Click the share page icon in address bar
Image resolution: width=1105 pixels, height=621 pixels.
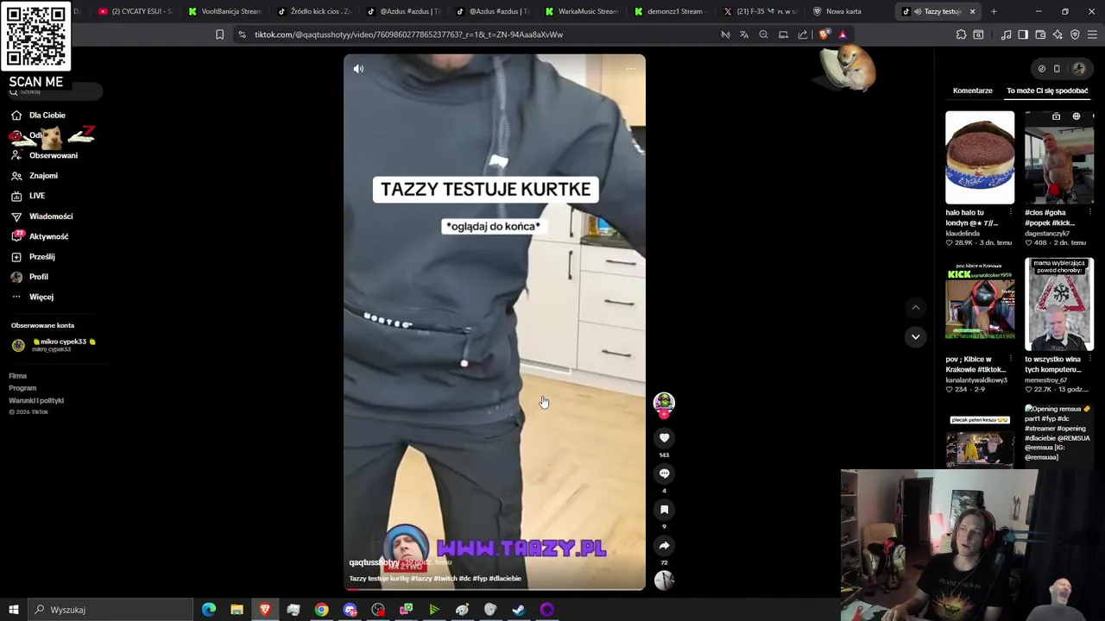pyautogui.click(x=803, y=34)
